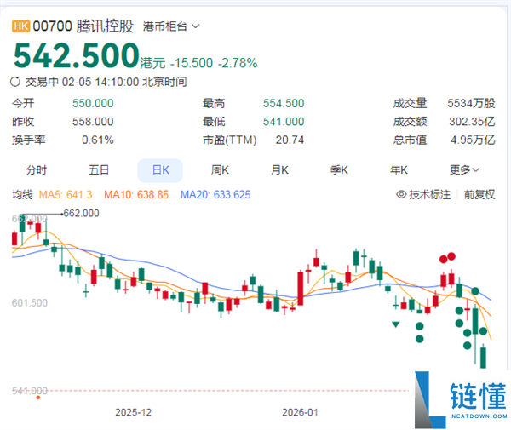
Task: Switch to the 分时 tab
Action: point(37,170)
